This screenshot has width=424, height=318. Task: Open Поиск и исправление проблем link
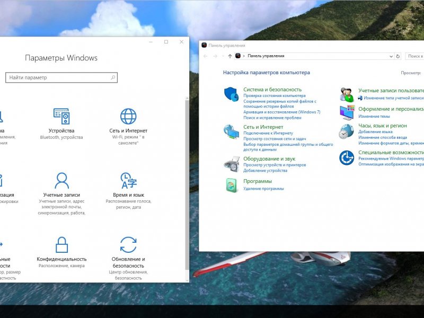point(272,118)
